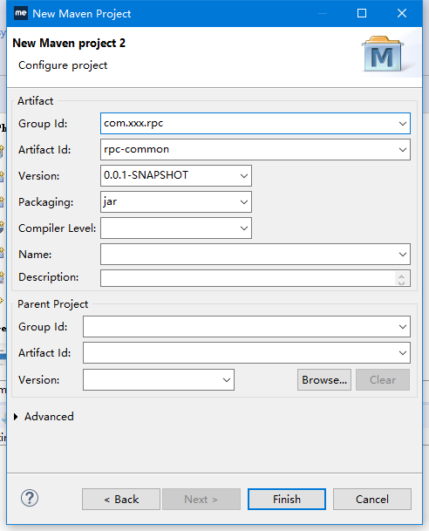
Task: Open the rpc-common Artifact Id dropdown arrow
Action: (402, 150)
